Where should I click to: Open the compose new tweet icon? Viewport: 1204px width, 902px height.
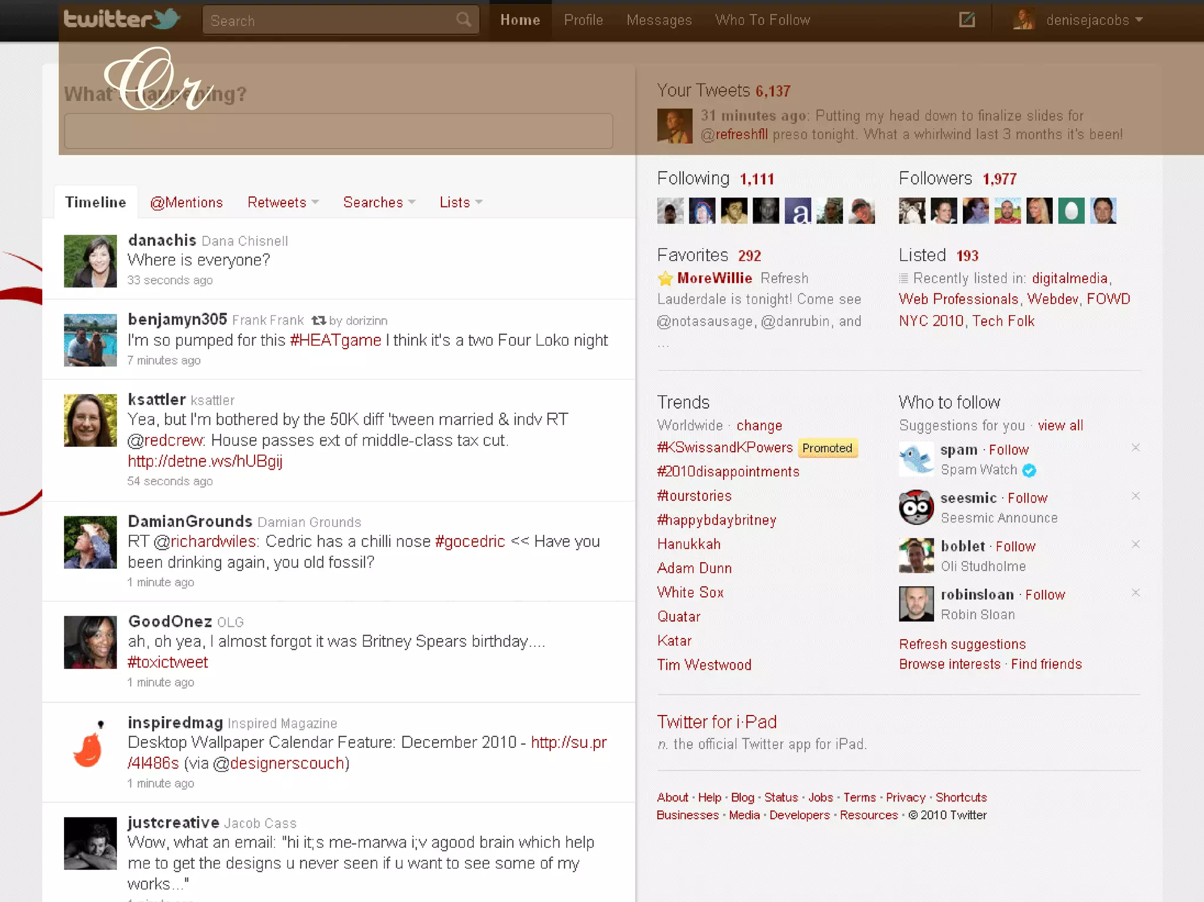[967, 20]
